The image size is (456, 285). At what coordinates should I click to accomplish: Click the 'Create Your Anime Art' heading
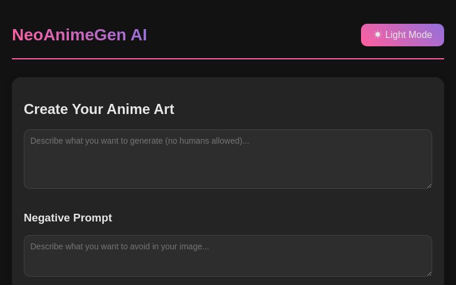(x=99, y=109)
